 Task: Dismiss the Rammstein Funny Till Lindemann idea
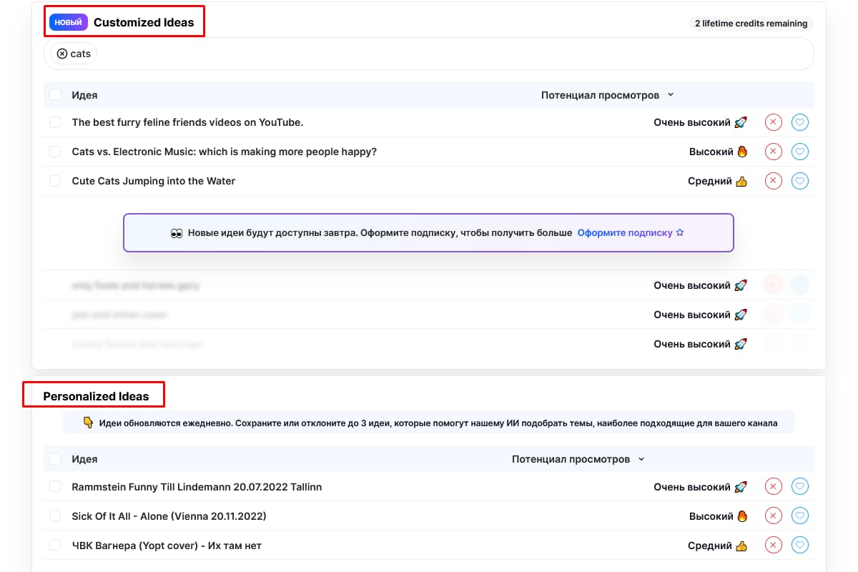773,487
